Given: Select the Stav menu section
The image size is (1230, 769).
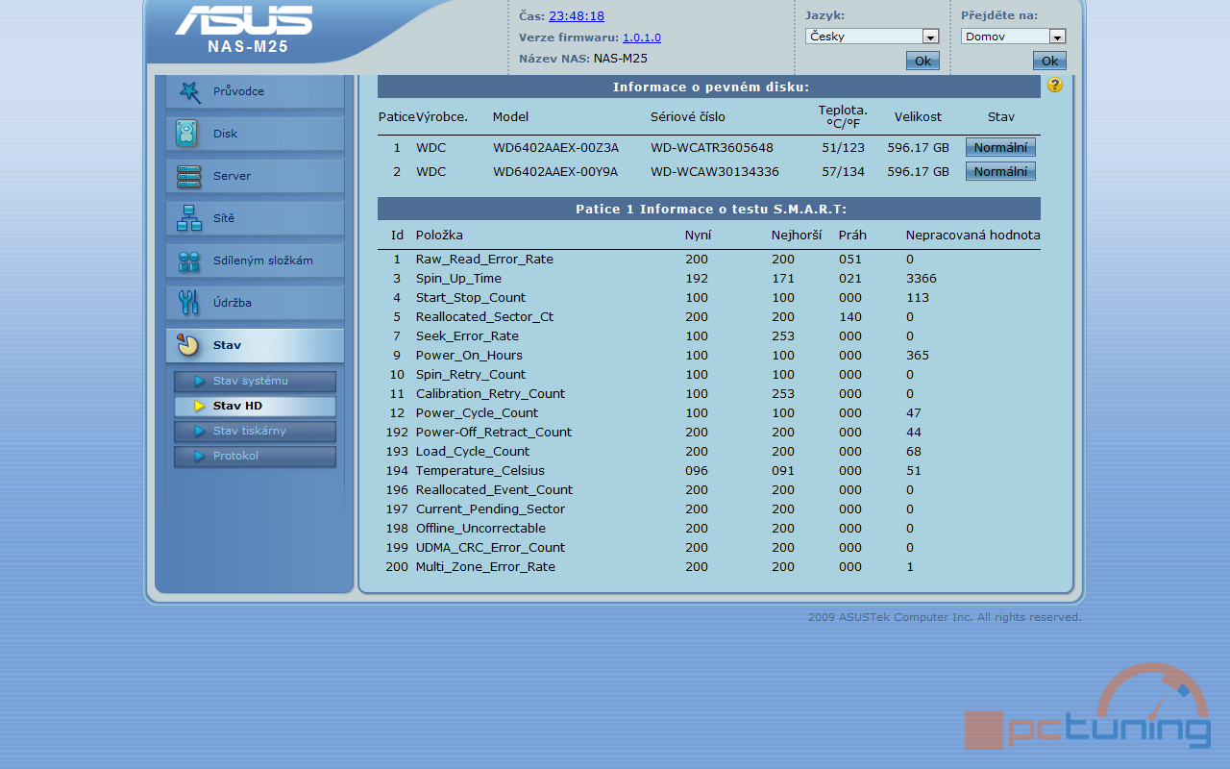Looking at the screenshot, I should coord(255,345).
